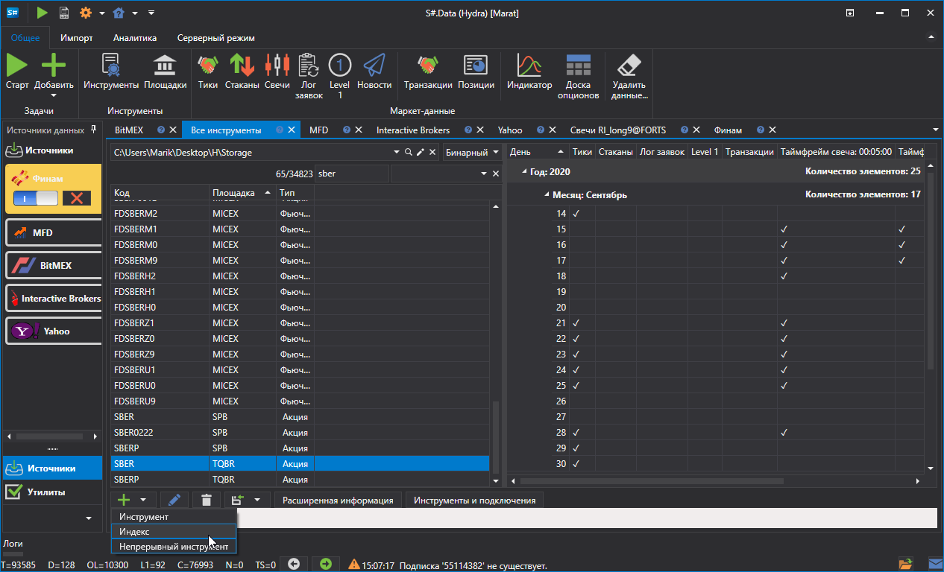Switch to the Аналитика ribbon tab
The image size is (944, 572).
(135, 38)
